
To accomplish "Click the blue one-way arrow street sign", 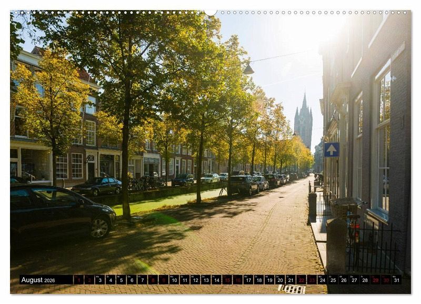I will 331,150.
